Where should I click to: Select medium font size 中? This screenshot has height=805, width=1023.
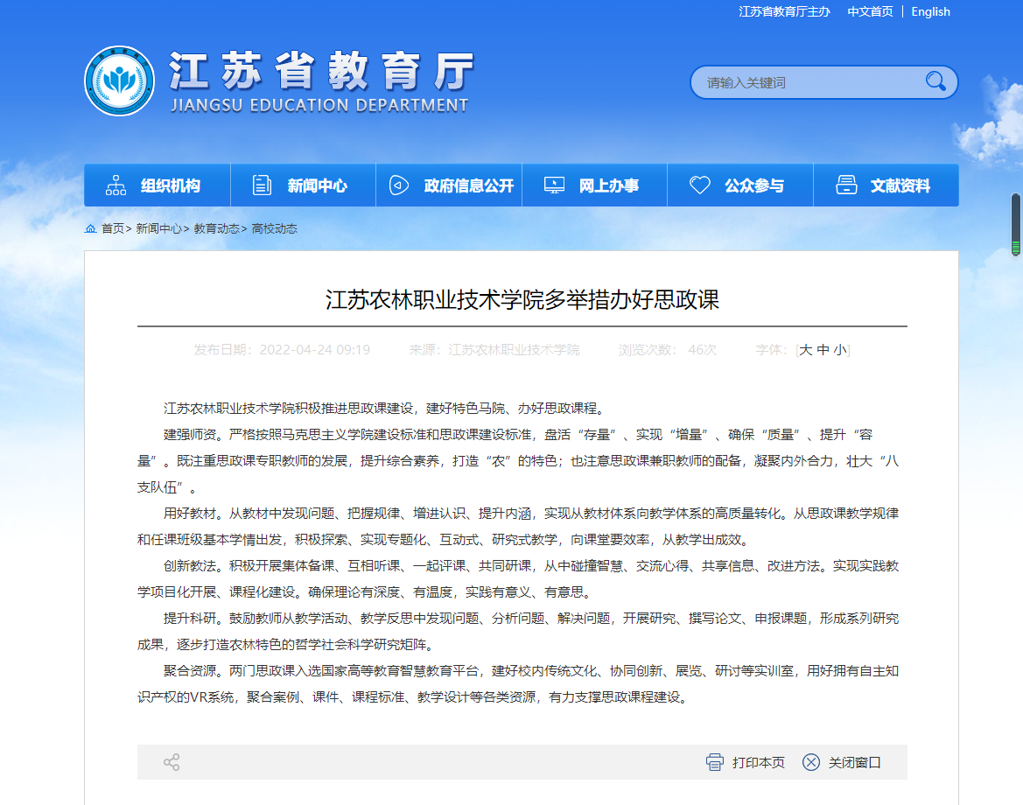tap(823, 350)
